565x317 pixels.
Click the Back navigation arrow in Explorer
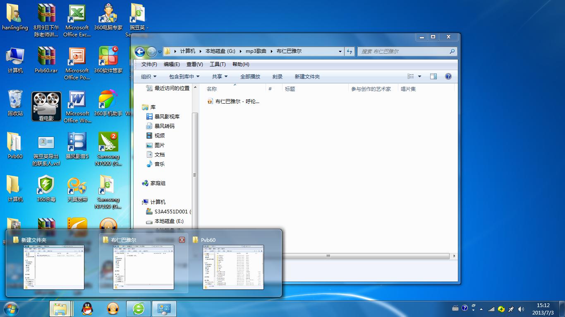pos(140,51)
